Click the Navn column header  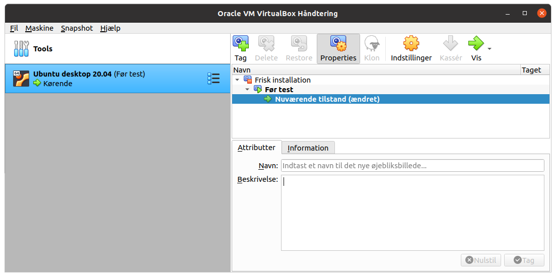click(376, 70)
